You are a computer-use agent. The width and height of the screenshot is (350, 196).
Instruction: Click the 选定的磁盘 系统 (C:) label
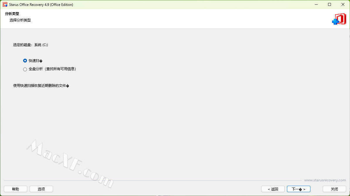pyautogui.click(x=30, y=45)
